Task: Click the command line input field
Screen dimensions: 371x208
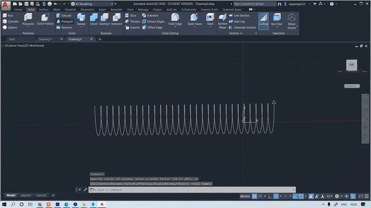Action: tap(195, 190)
